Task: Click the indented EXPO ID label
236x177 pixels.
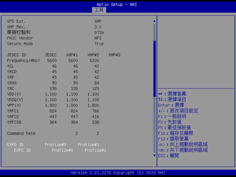Action: [x=22, y=150]
